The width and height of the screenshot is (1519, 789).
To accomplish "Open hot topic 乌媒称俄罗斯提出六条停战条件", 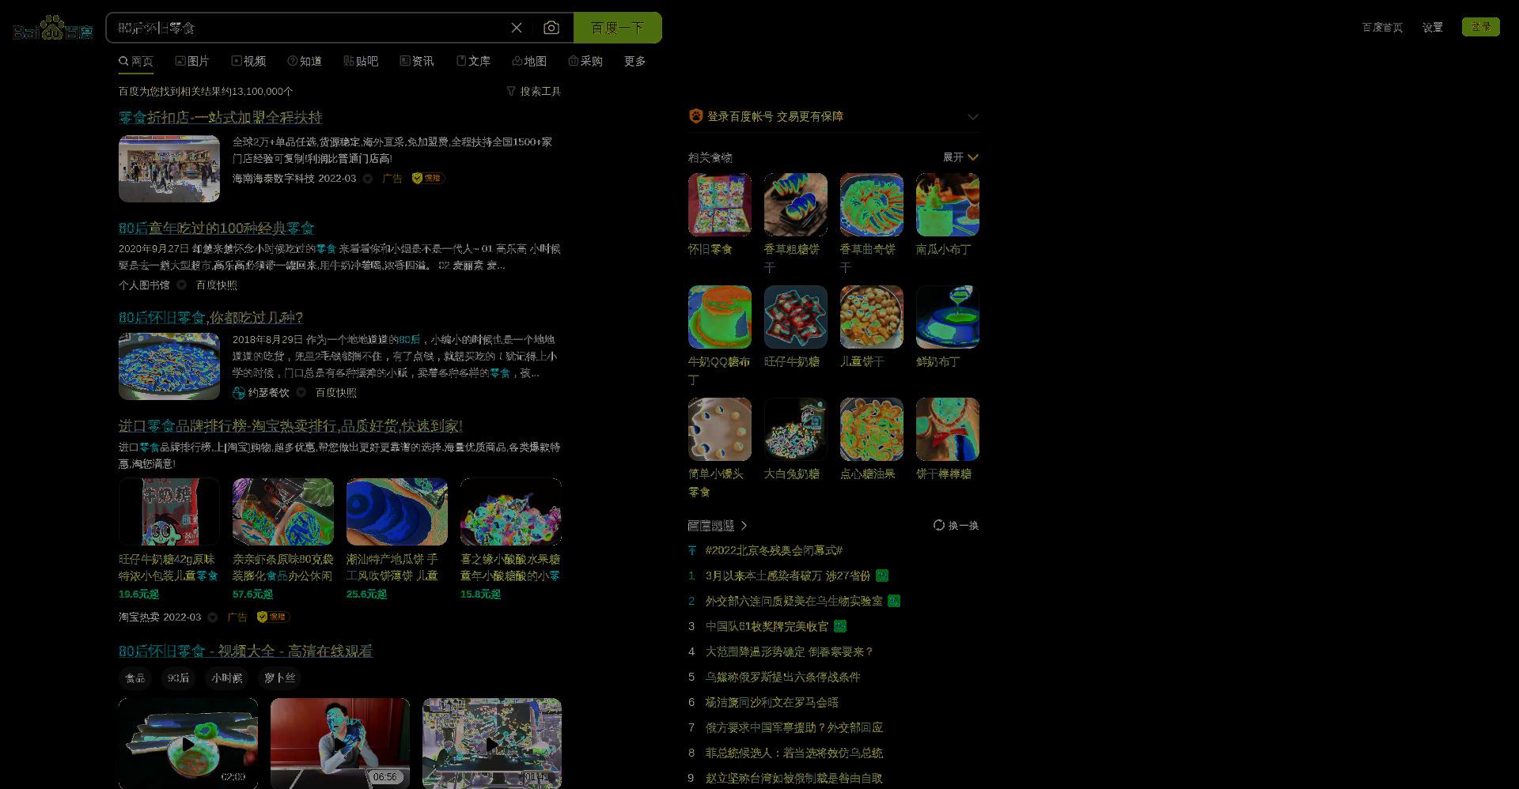I will point(782,677).
